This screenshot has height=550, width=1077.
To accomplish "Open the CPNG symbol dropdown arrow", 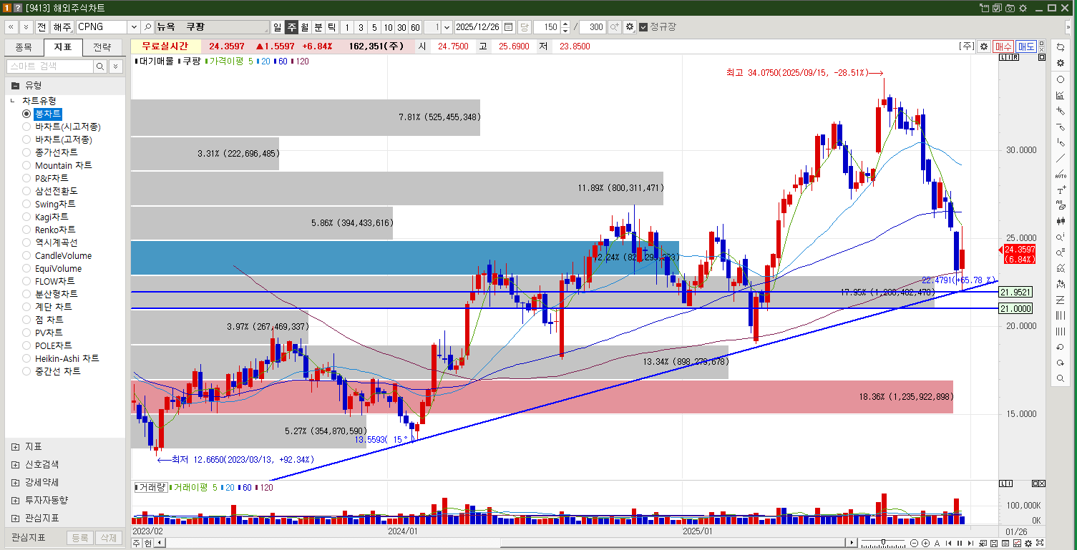I will pyautogui.click(x=133, y=27).
